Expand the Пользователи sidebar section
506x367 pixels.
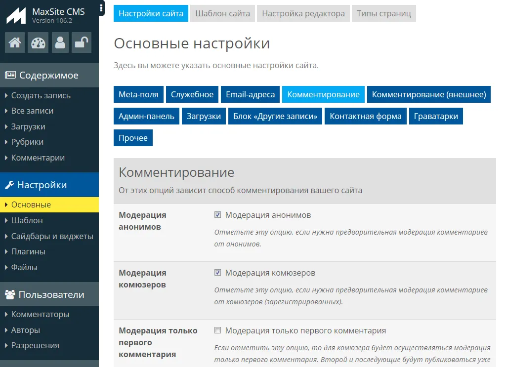51,295
